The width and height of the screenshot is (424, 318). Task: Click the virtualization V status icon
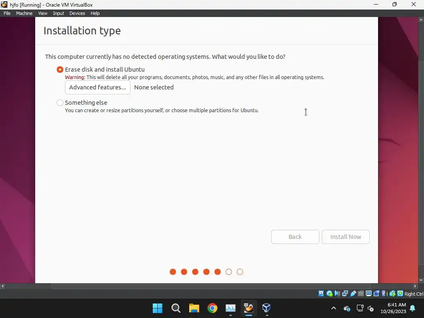click(385, 294)
